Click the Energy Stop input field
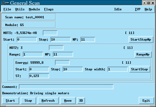 tap(73, 69)
